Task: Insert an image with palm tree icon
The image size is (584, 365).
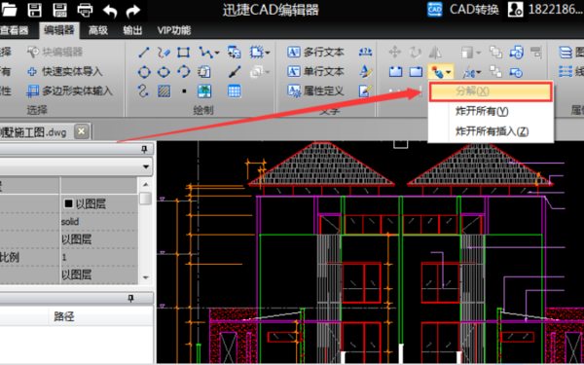Action: click(x=204, y=91)
